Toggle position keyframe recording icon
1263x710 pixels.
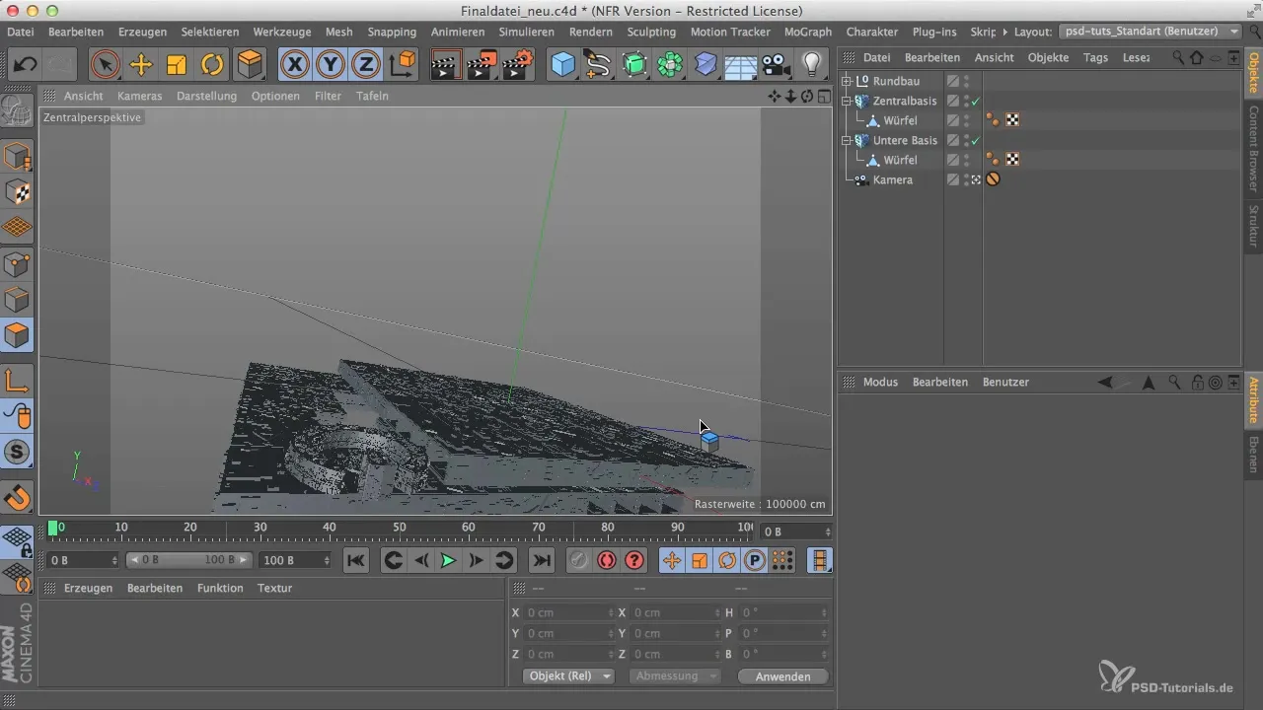click(672, 560)
